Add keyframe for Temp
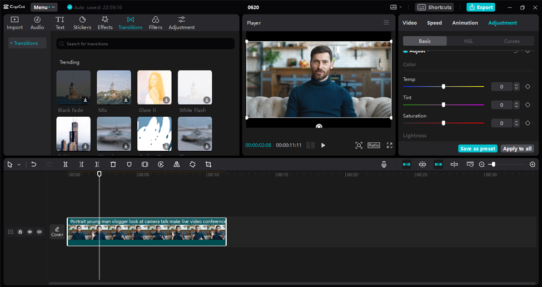 528,86
